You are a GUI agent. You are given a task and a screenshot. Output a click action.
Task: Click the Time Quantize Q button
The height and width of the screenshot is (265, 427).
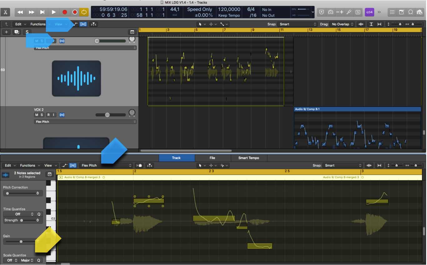tap(39, 214)
